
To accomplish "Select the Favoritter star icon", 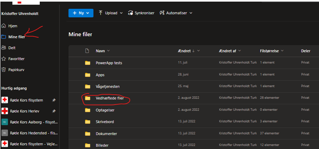I will (x=4, y=59).
